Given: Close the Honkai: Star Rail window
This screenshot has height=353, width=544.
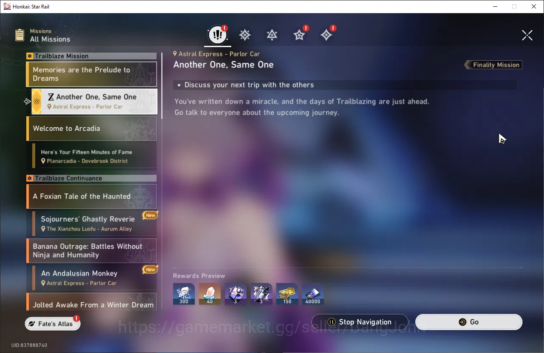Looking at the screenshot, I should pyautogui.click(x=534, y=6).
